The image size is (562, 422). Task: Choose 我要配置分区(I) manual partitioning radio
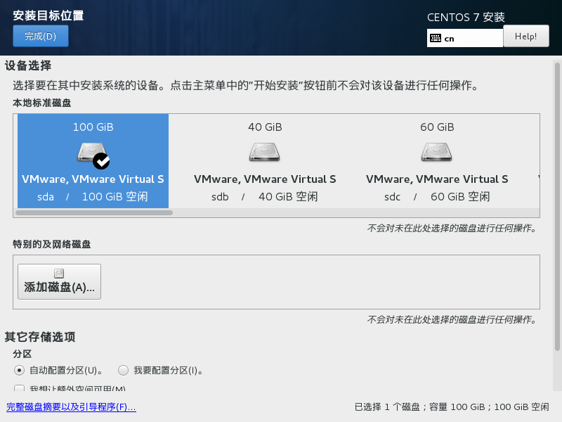point(124,370)
